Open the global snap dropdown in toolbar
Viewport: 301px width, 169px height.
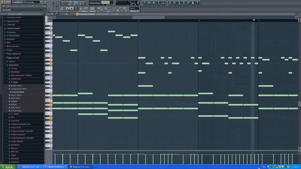pos(134,8)
